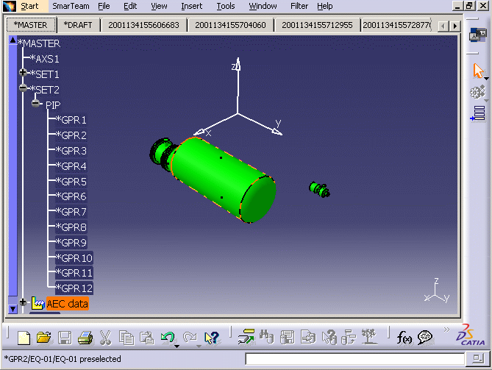Click the binoculars database search icon
492x370 pixels.
pyautogui.click(x=267, y=337)
